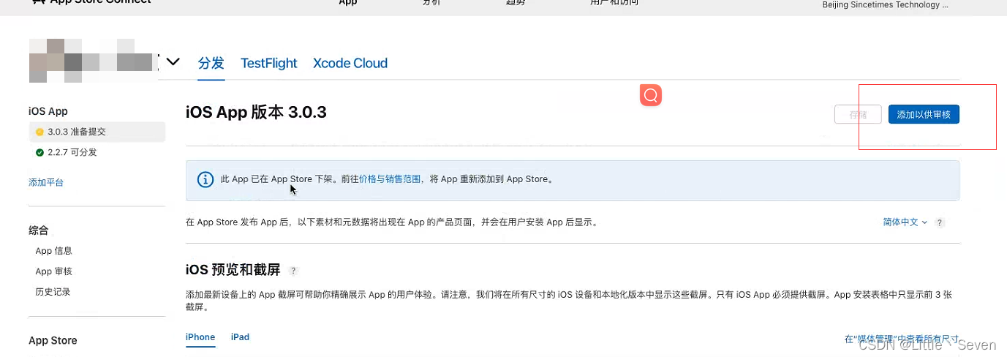Open 历史记录 in the sidebar

coord(53,292)
